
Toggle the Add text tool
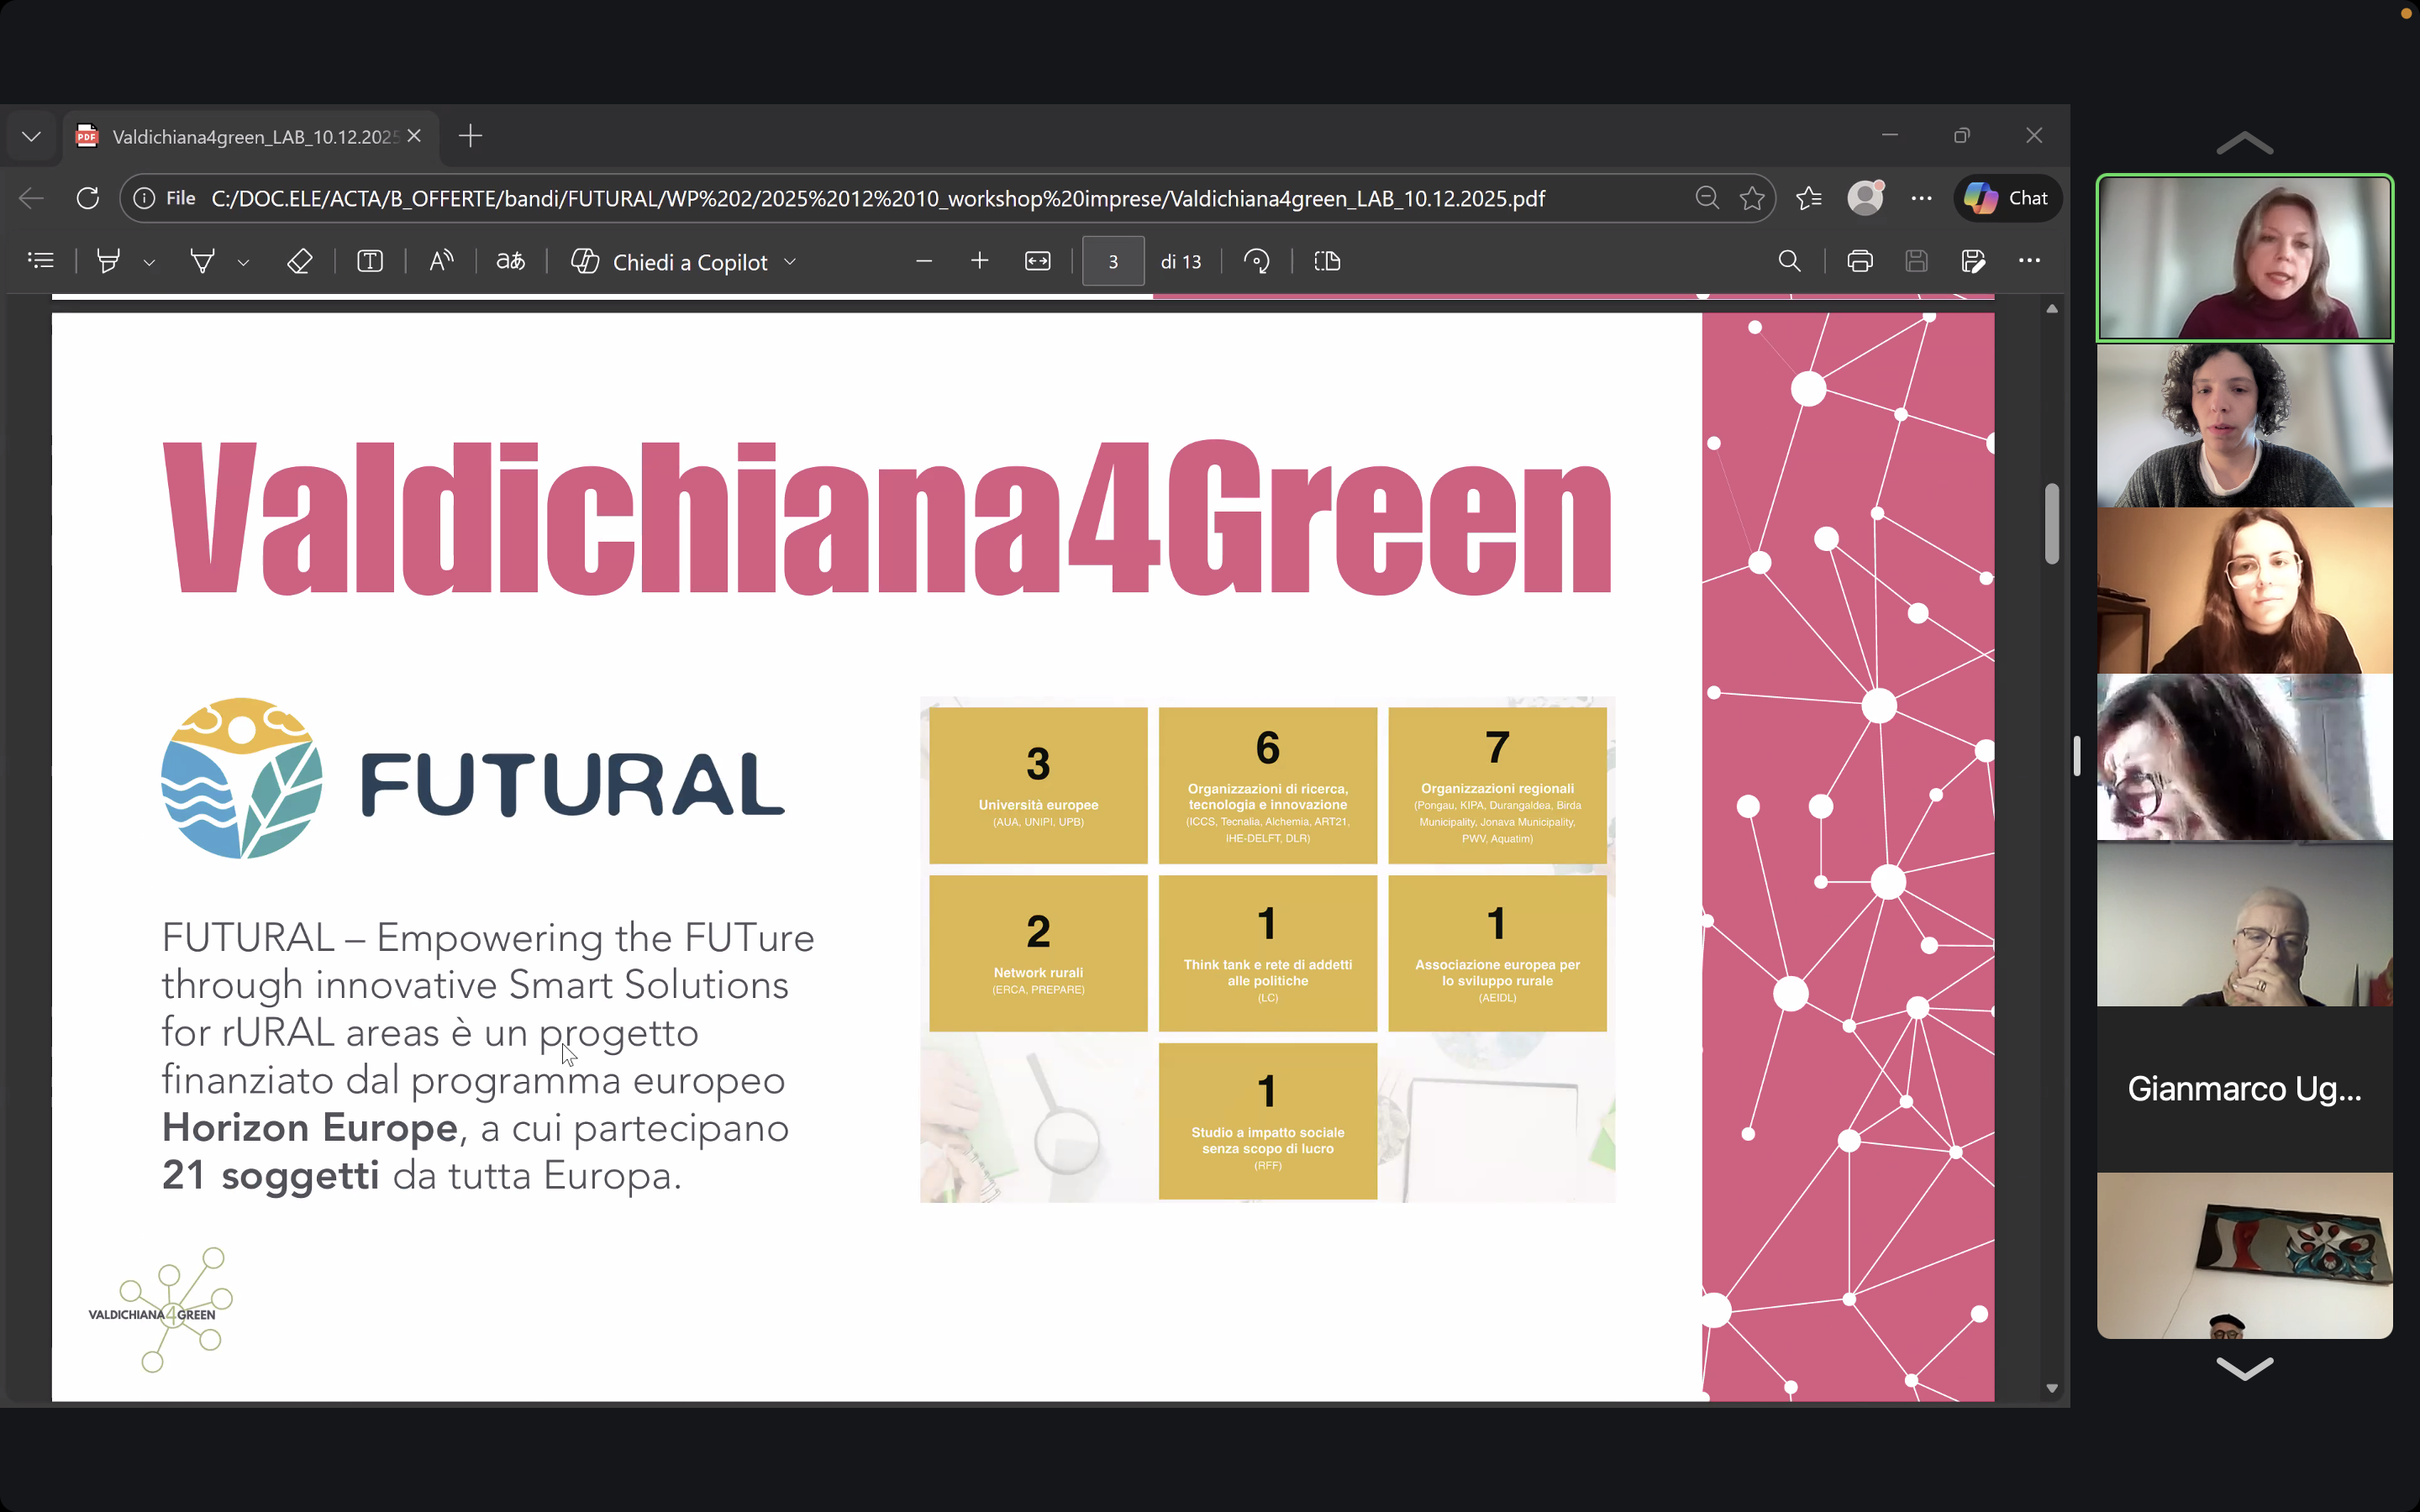point(370,262)
